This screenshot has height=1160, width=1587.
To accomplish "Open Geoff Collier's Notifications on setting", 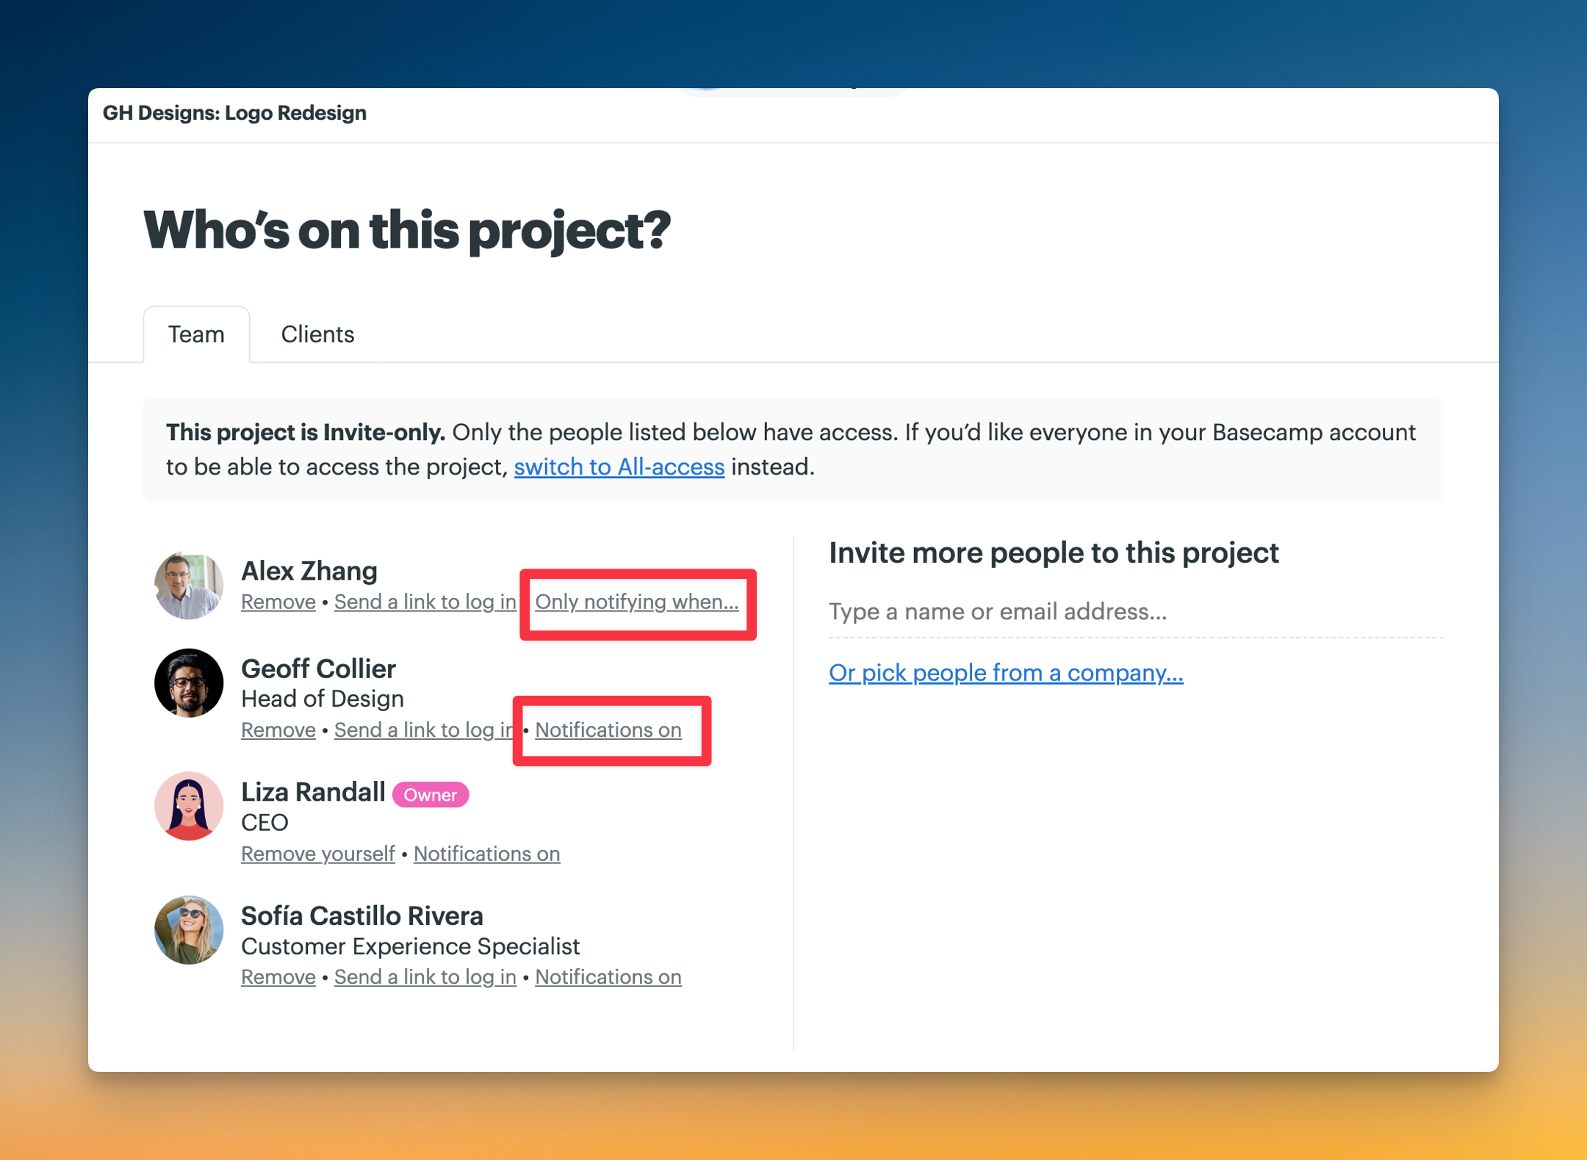I will click(608, 729).
